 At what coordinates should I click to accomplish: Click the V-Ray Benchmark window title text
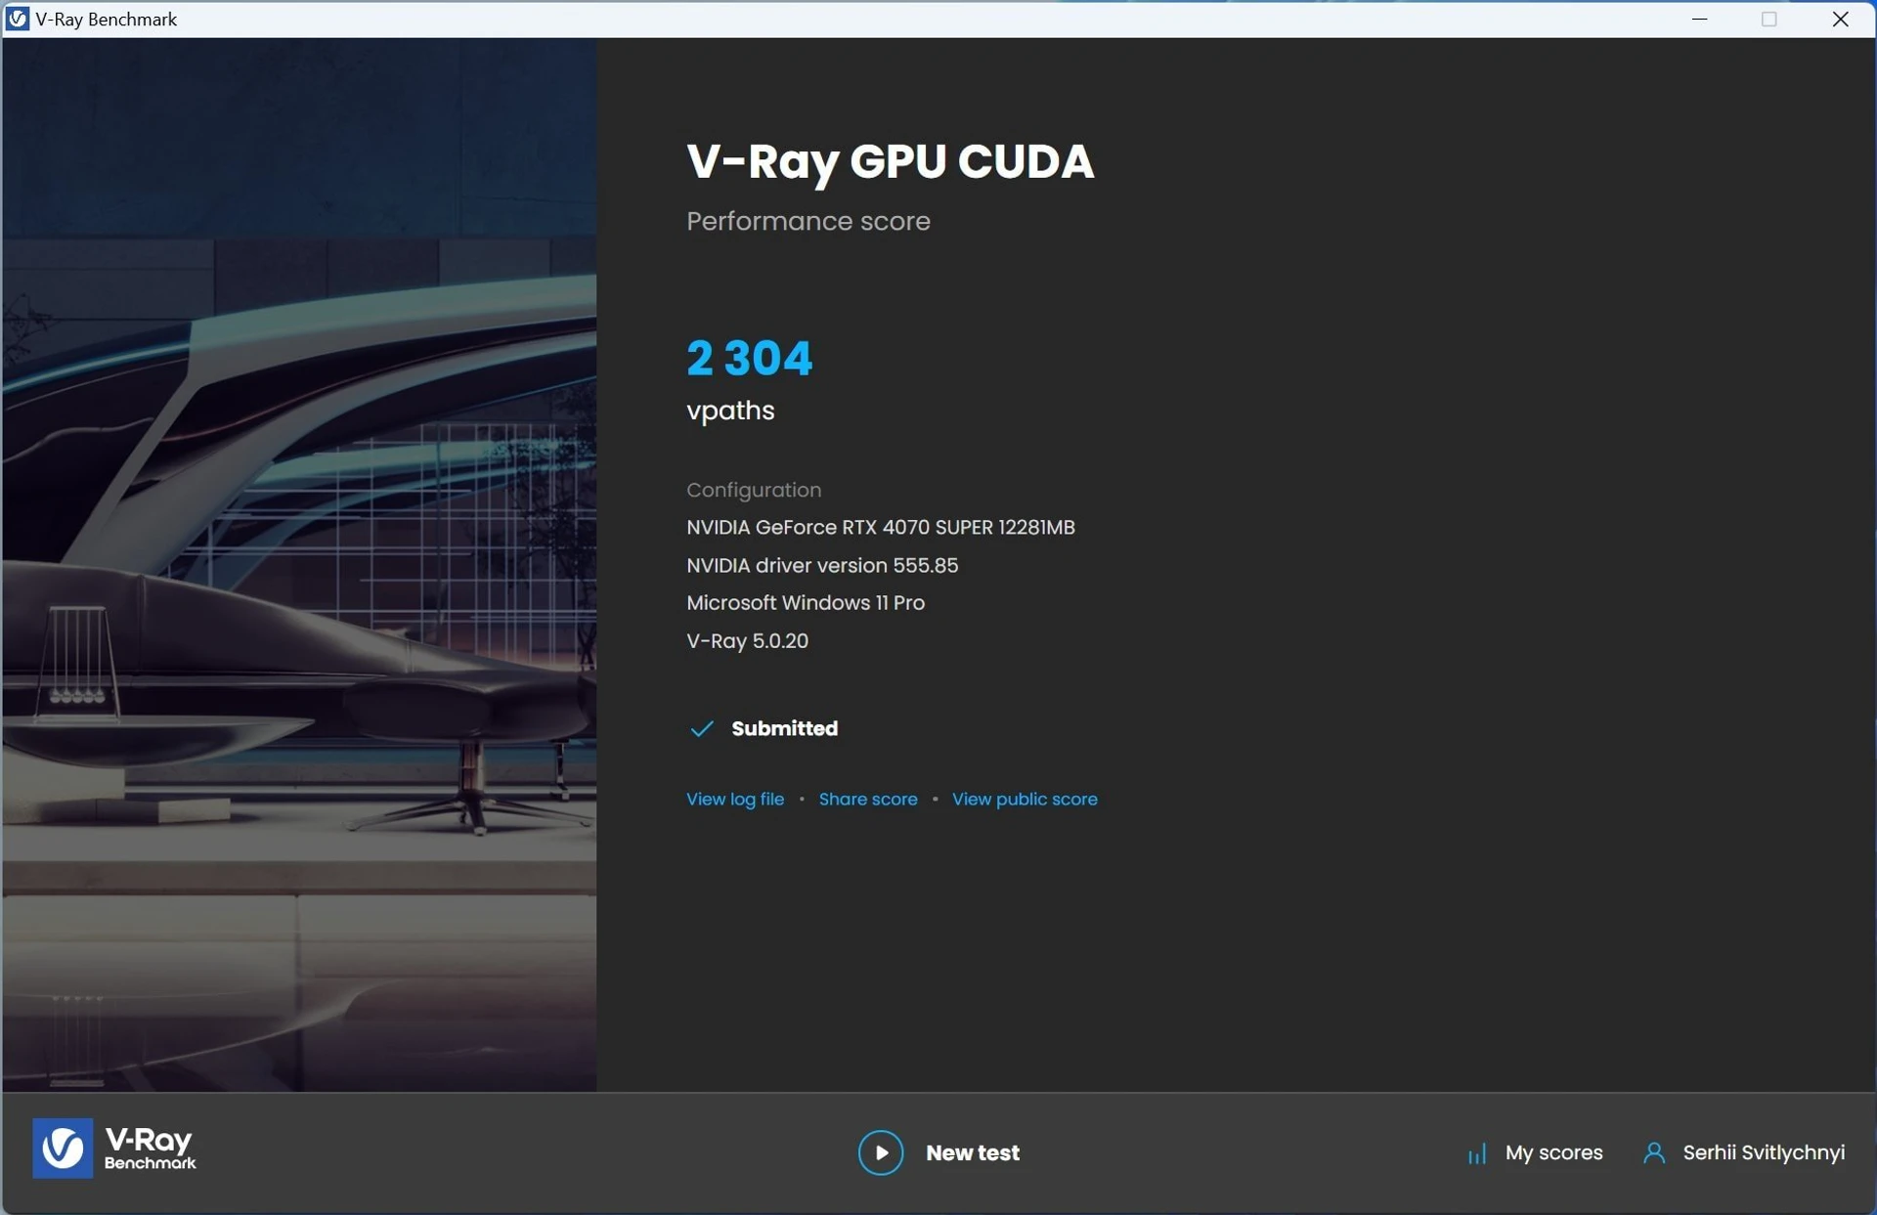click(x=106, y=19)
